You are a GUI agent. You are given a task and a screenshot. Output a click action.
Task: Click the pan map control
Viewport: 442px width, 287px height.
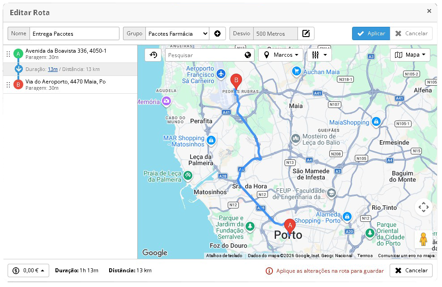(x=423, y=208)
